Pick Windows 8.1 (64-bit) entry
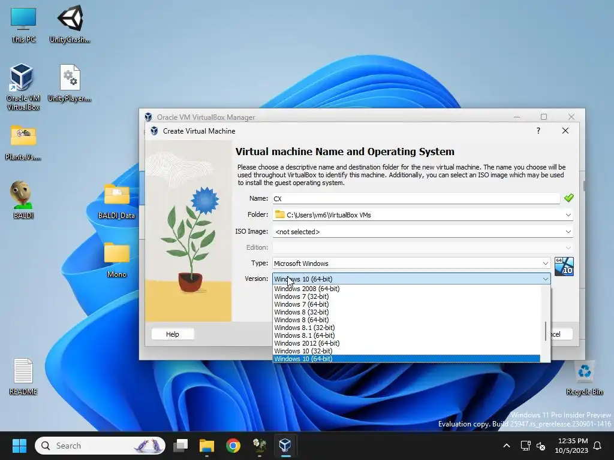Screen dimensions: 614x460 click(407, 335)
